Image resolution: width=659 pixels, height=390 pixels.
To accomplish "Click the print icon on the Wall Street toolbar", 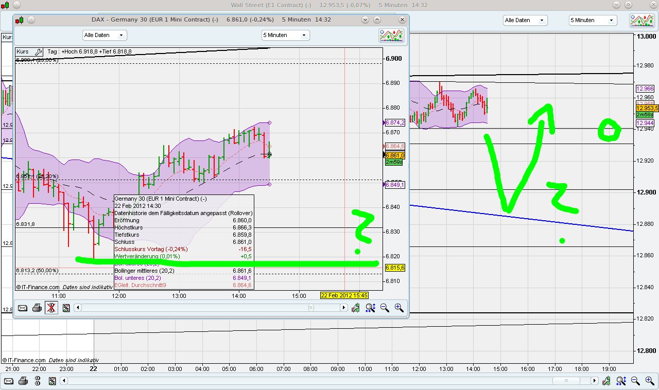I will click(x=23, y=381).
